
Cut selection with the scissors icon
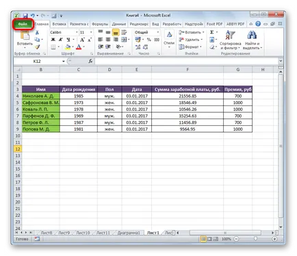37,32
